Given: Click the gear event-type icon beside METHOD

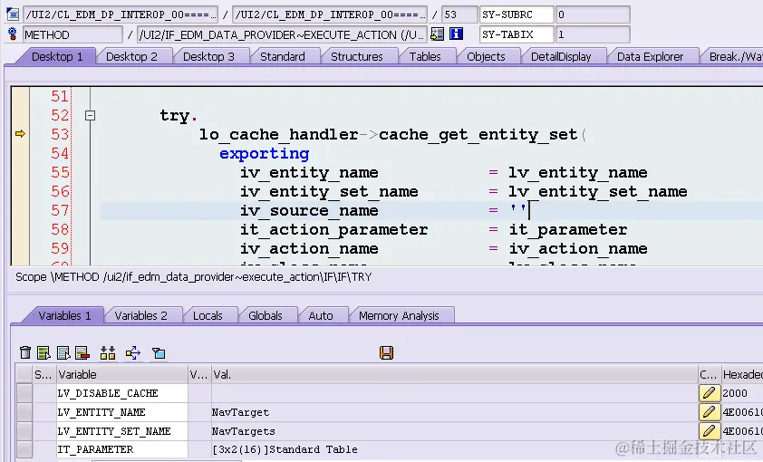Looking at the screenshot, I should click(x=13, y=34).
